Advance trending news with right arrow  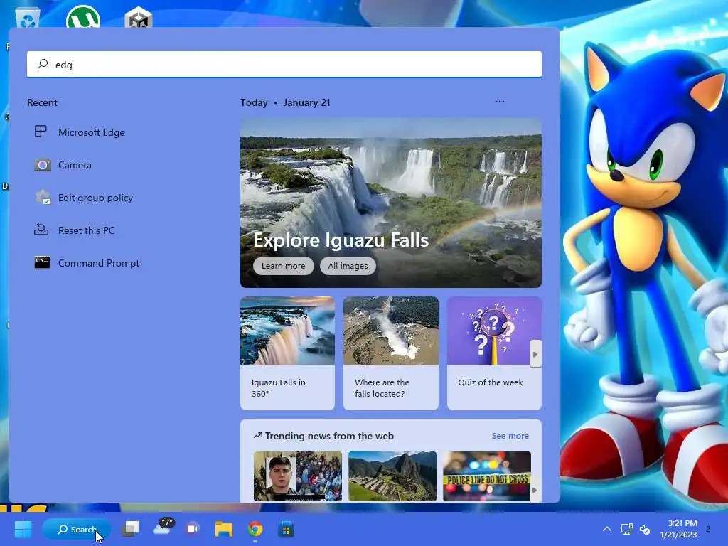coord(535,490)
